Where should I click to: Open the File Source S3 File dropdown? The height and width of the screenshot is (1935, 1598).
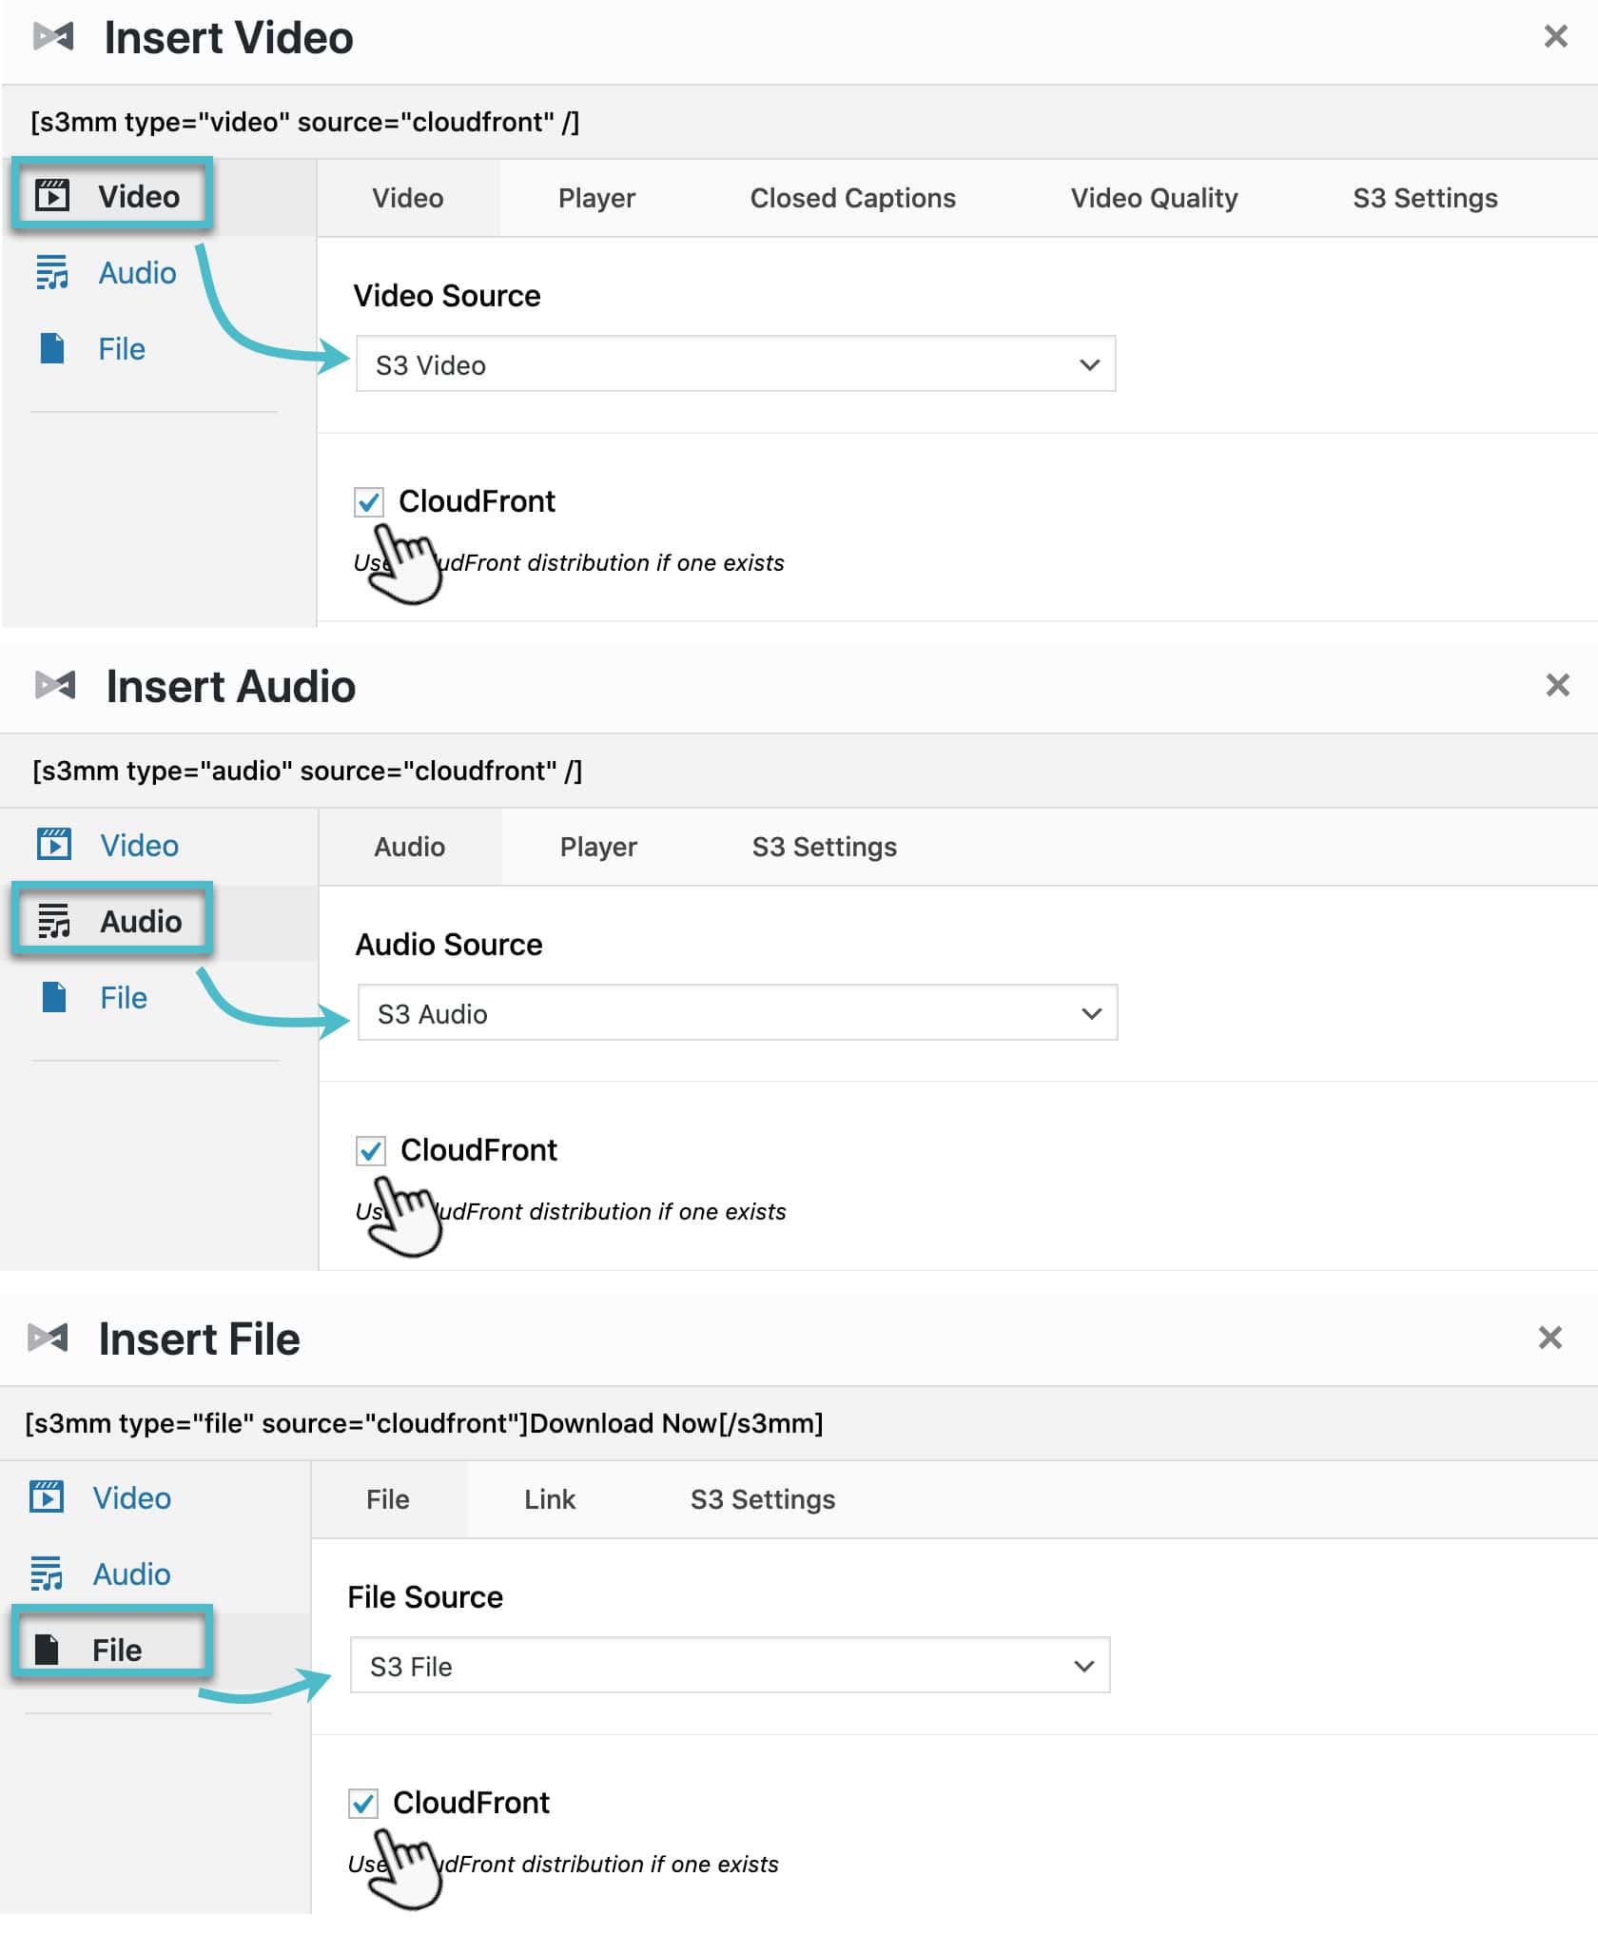point(730,1665)
